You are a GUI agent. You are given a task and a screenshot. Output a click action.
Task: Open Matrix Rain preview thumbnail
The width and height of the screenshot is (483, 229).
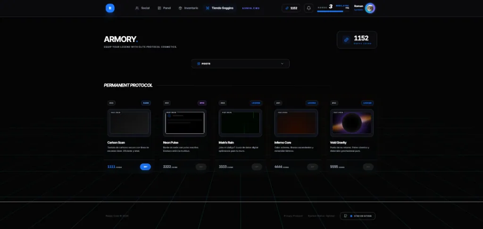[241, 123]
